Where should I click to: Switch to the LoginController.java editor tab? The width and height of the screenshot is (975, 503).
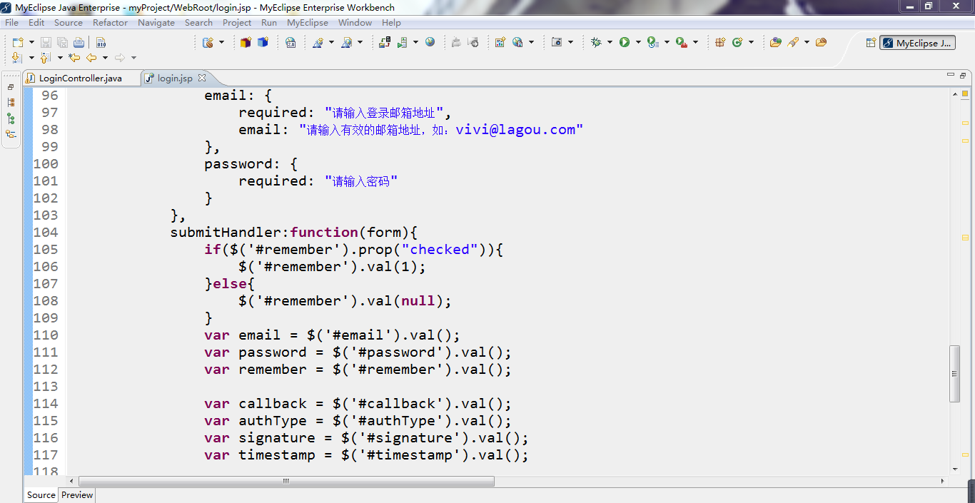(x=80, y=78)
